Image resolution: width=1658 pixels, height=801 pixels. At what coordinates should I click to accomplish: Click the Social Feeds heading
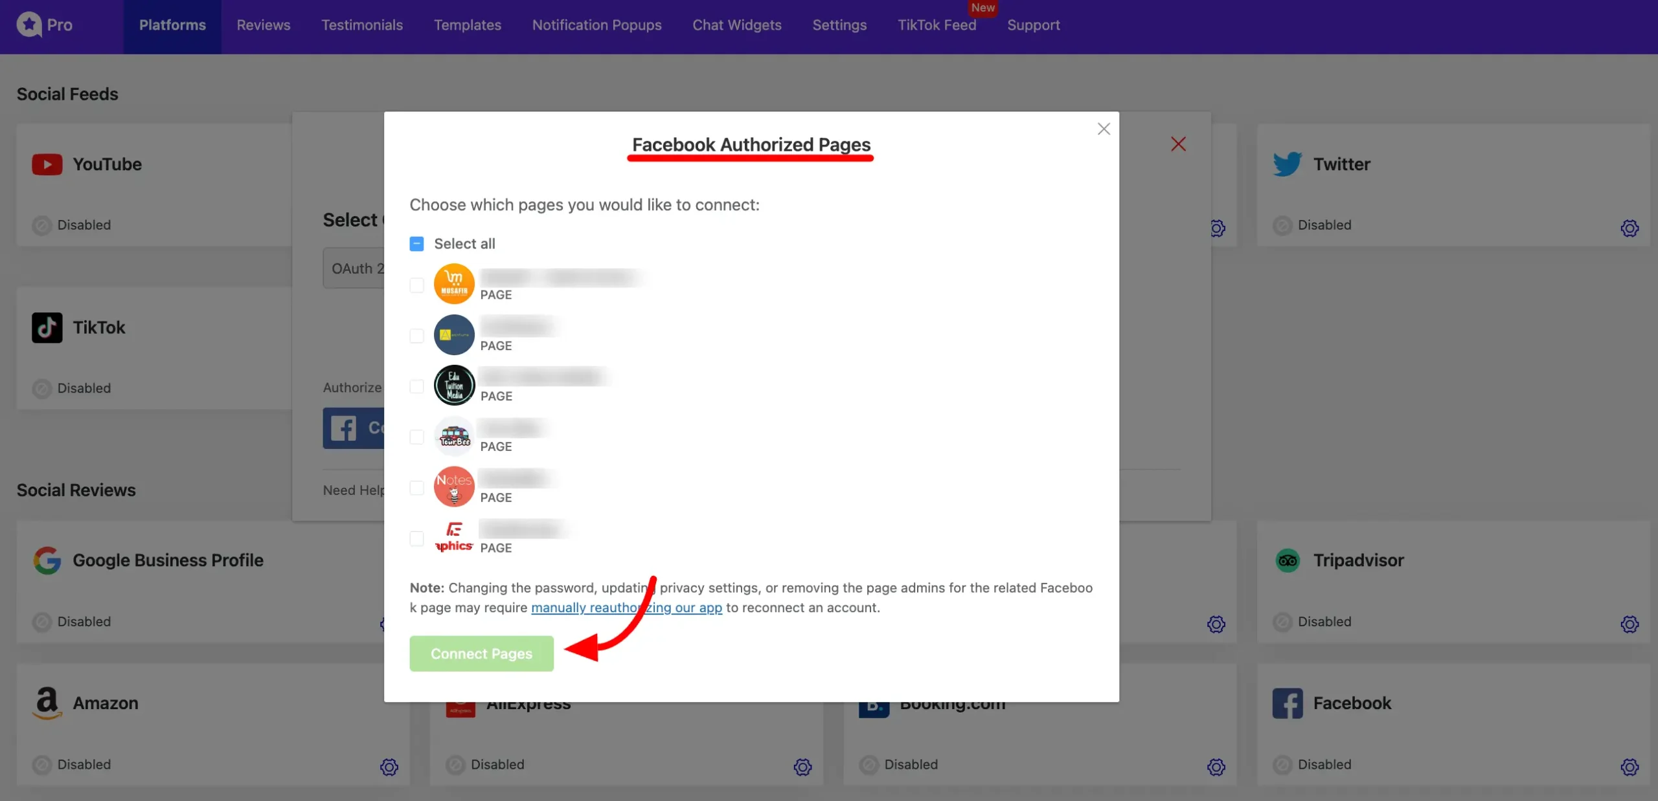point(67,94)
